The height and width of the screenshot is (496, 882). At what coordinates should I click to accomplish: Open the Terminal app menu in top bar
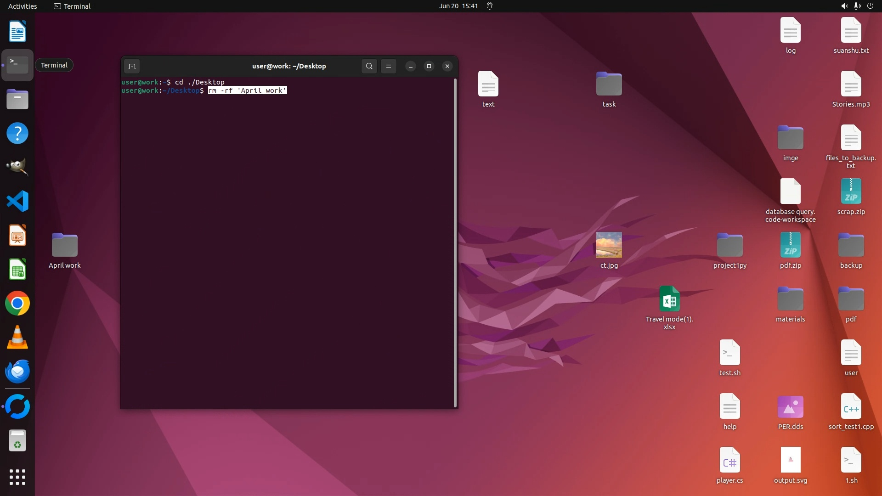tap(72, 6)
